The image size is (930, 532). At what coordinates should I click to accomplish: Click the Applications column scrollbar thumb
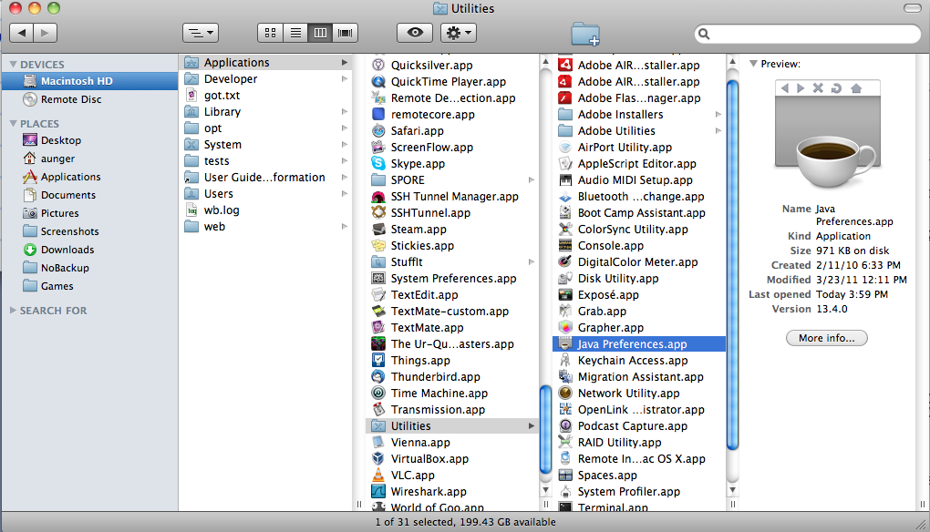tap(545, 429)
